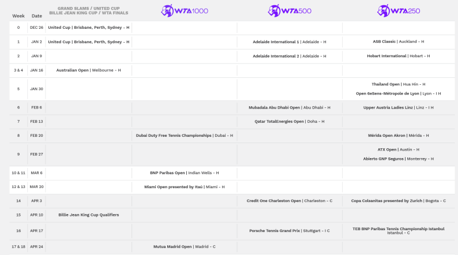Click the WTA 1000 logo header
The image size is (458, 255).
(x=185, y=11)
